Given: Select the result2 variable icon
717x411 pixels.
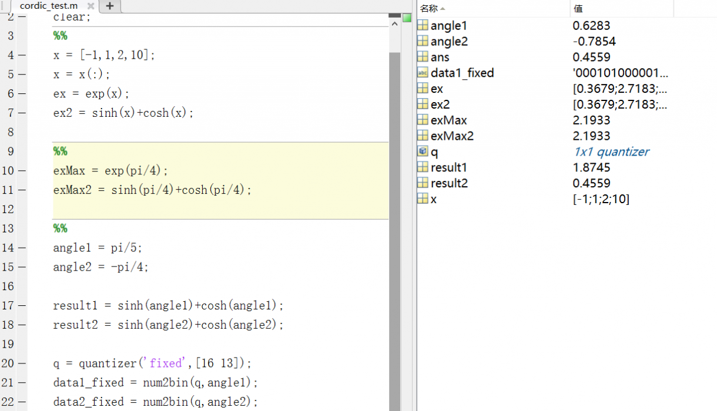Looking at the screenshot, I should 423,183.
